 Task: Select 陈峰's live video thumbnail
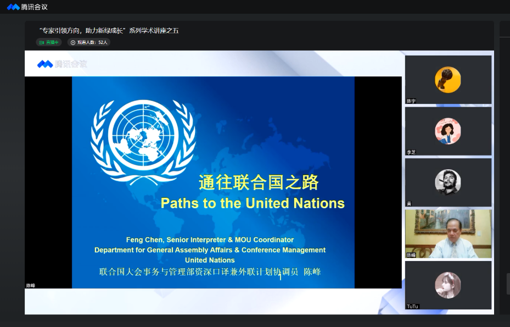click(448, 234)
